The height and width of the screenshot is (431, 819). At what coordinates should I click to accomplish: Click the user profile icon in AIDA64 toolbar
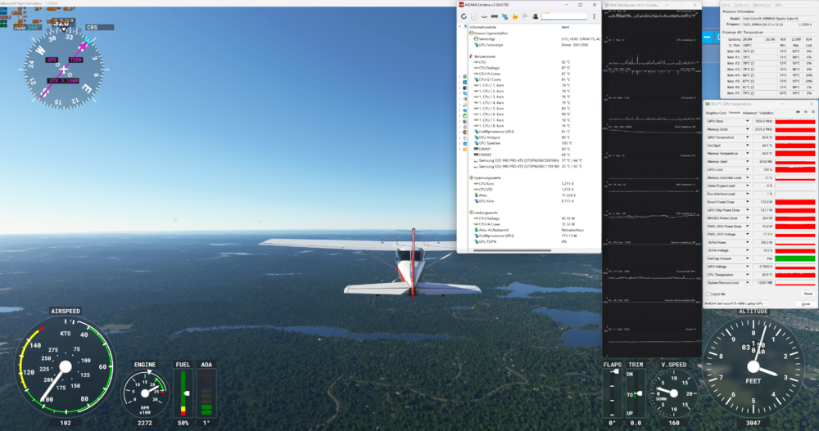click(x=535, y=16)
